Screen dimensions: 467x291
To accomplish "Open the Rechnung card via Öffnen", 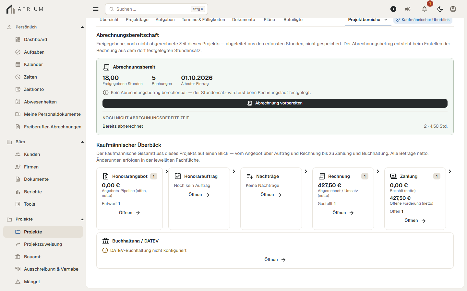I will tap(343, 213).
